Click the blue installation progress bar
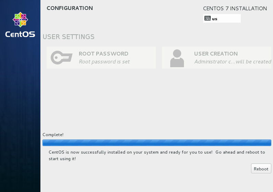The image size is (273, 192). [157, 143]
